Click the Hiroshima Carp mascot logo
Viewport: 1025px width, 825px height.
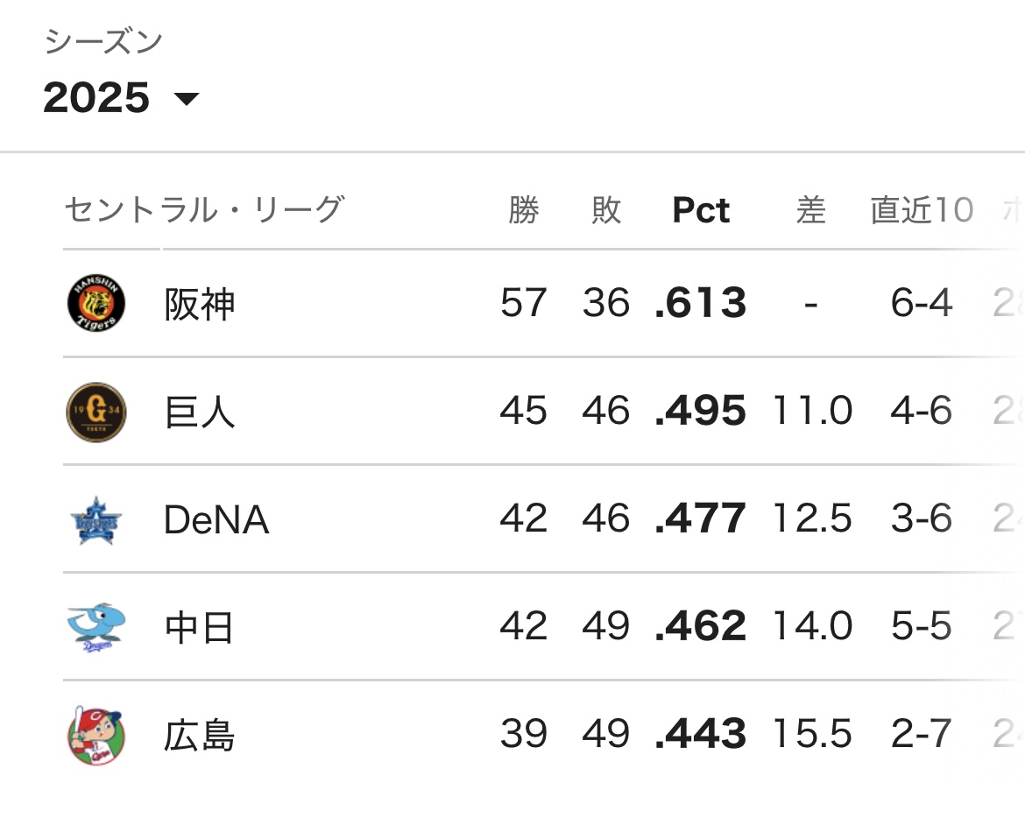coord(96,735)
